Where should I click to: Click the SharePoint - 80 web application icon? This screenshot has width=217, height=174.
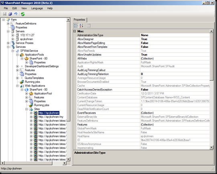pyautogui.click(x=26, y=90)
